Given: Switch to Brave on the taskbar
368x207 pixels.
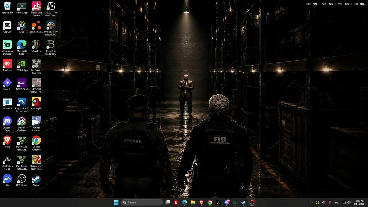Looking at the screenshot, I should pyautogui.click(x=202, y=202).
